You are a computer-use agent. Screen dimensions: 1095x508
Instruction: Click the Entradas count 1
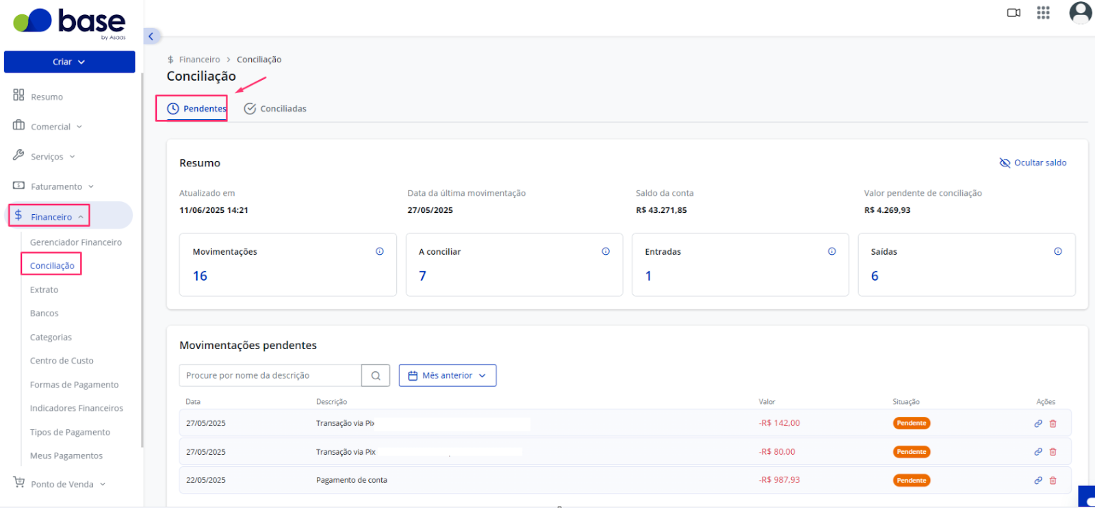click(x=649, y=276)
